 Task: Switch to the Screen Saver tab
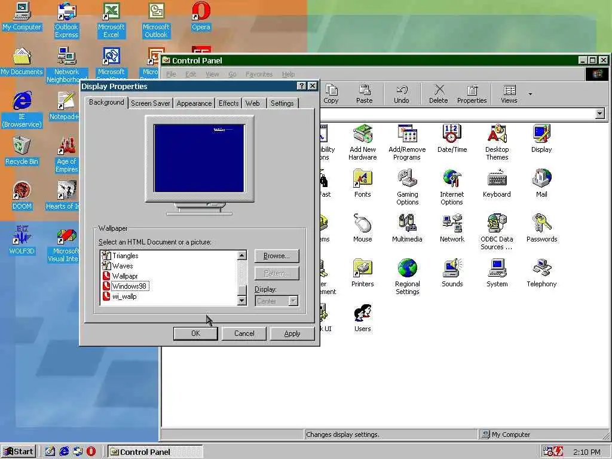point(150,103)
